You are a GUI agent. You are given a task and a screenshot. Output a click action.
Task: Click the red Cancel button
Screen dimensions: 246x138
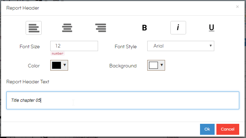228,129
